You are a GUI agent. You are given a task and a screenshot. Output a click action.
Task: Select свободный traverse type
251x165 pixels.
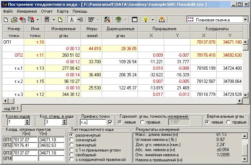point(72,154)
